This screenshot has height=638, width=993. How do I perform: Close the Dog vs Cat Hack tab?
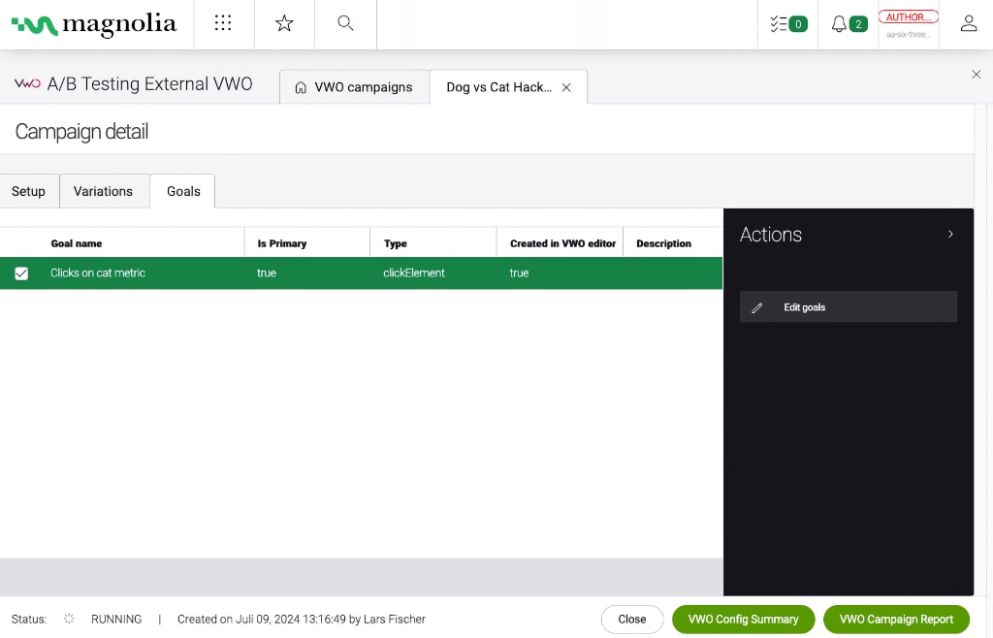click(566, 87)
